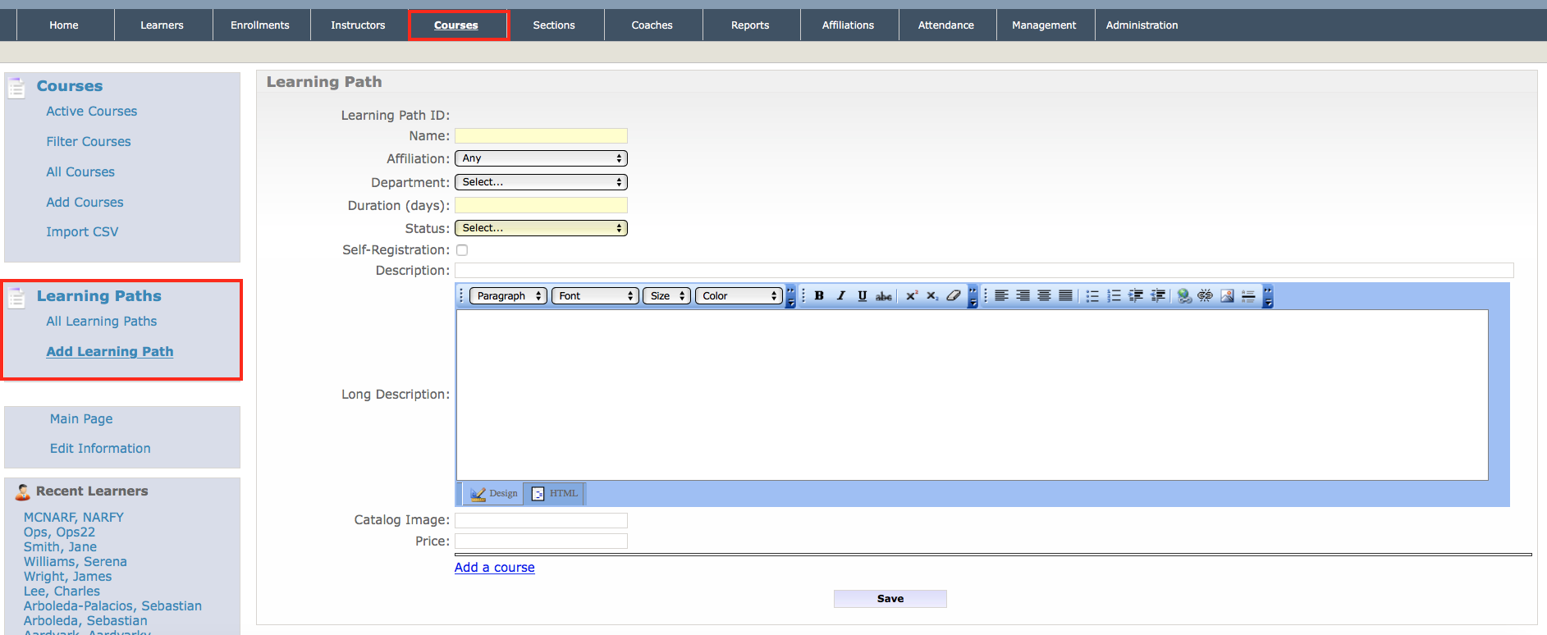The width and height of the screenshot is (1547, 635).
Task: Click the Duration (days) input field
Action: [541, 205]
